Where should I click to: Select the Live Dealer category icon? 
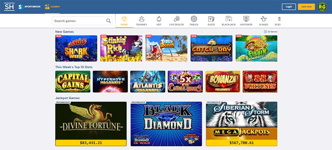[176, 19]
